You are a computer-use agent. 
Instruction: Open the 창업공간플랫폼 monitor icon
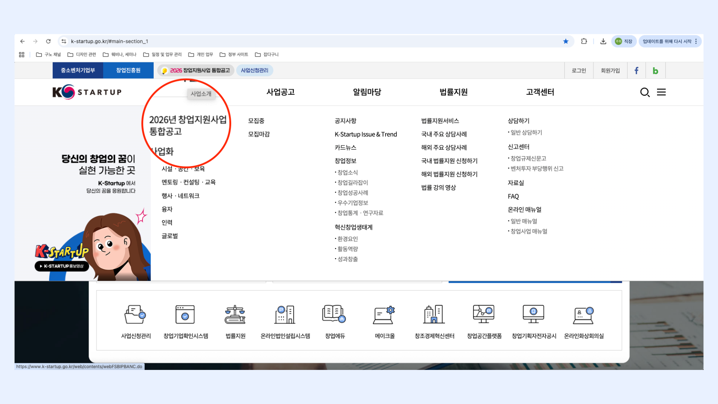pos(484,314)
